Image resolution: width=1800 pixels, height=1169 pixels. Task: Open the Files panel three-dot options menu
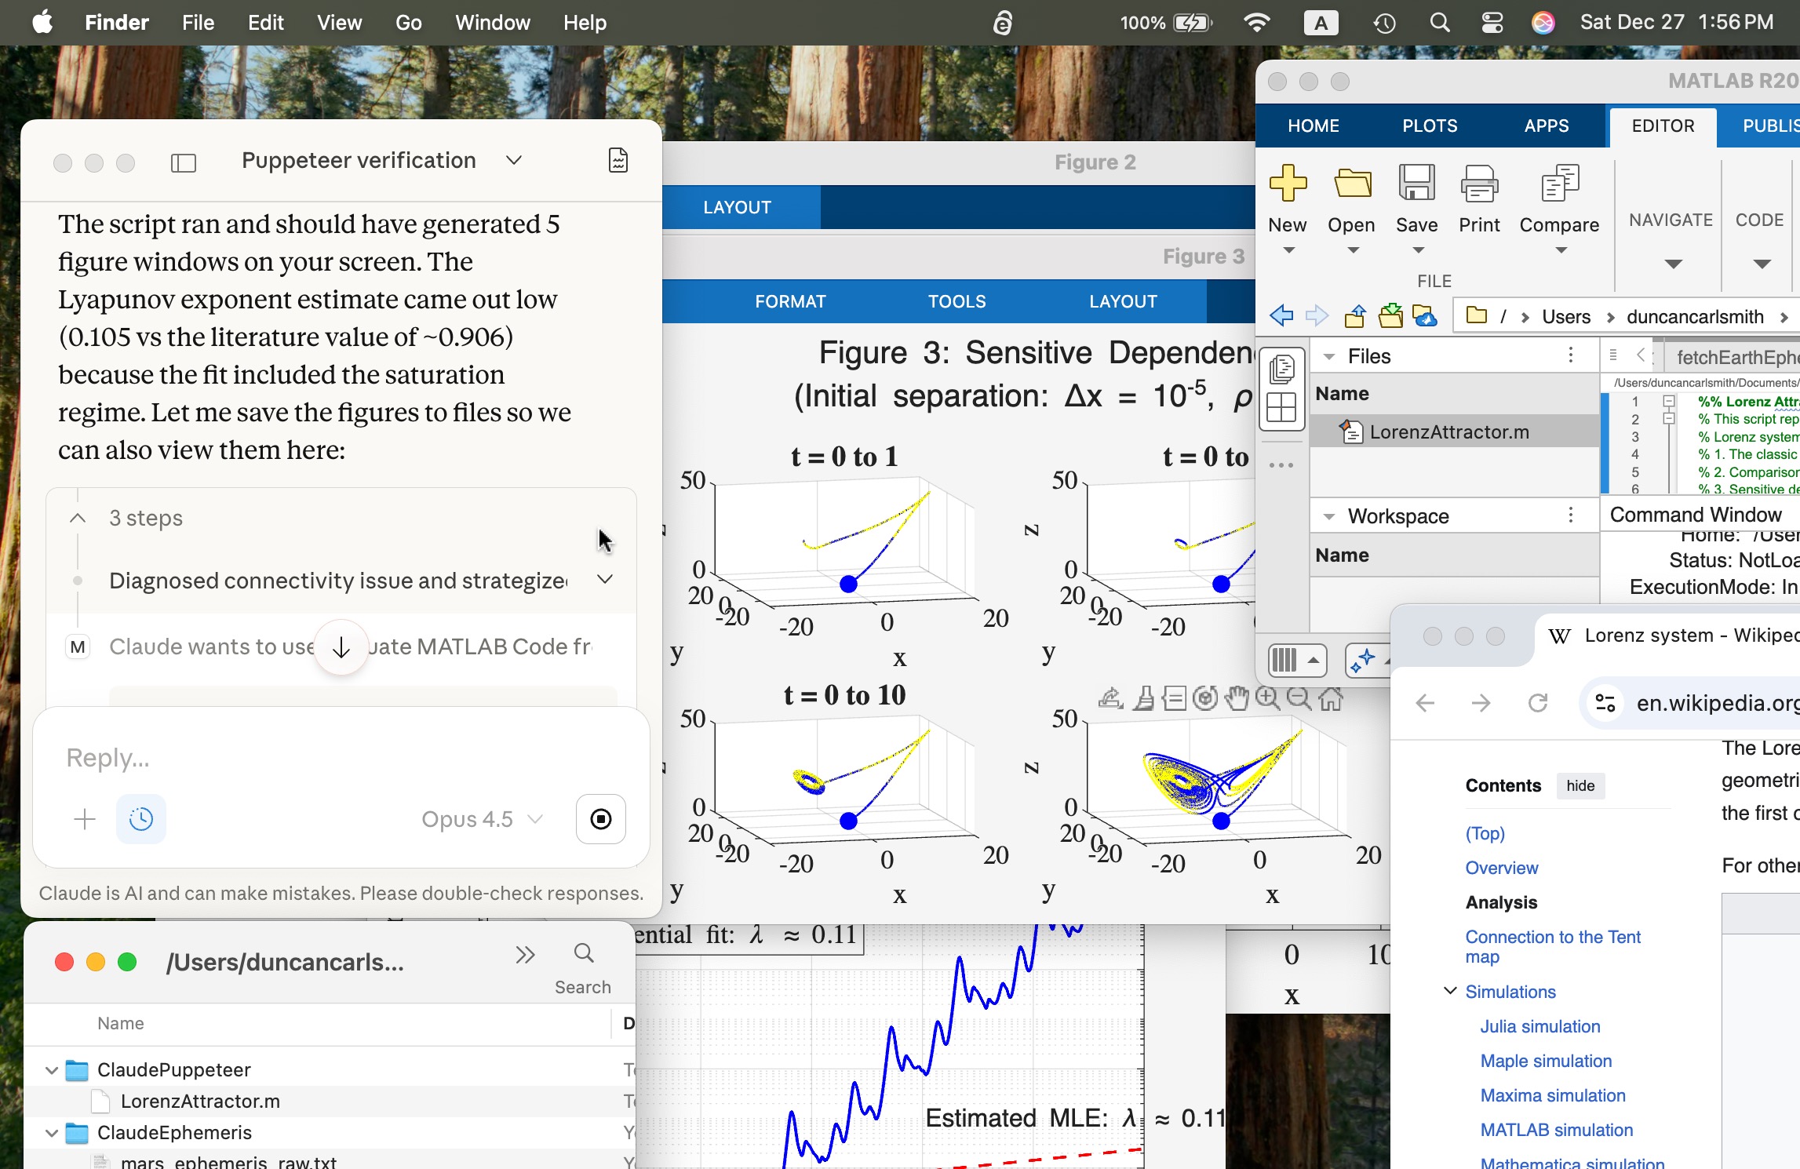(x=1571, y=355)
